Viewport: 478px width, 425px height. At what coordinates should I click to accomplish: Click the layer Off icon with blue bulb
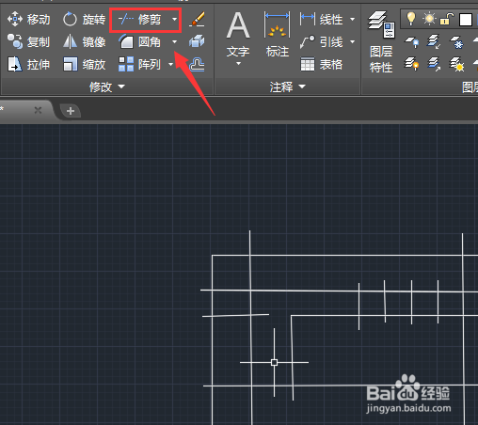pyautogui.click(x=412, y=41)
